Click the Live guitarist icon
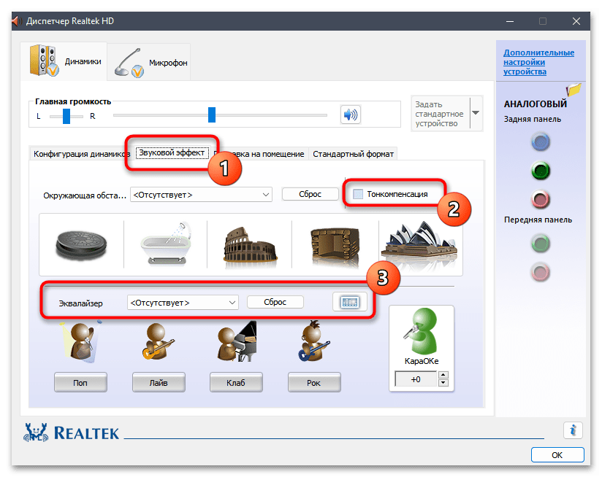This screenshot has height=477, width=602. click(x=158, y=341)
